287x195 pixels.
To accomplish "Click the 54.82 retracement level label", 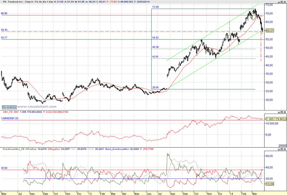I will coord(155,38).
